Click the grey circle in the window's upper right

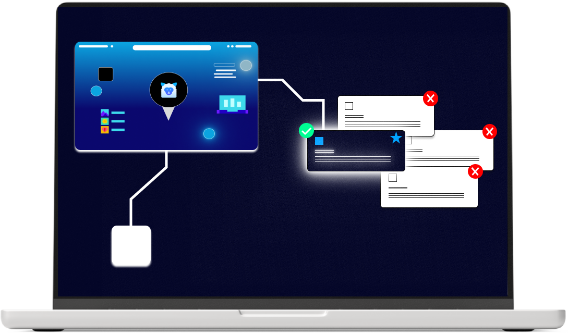click(x=246, y=65)
